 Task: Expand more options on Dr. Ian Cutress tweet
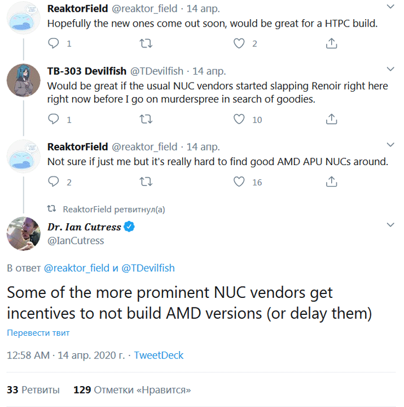coord(390,225)
